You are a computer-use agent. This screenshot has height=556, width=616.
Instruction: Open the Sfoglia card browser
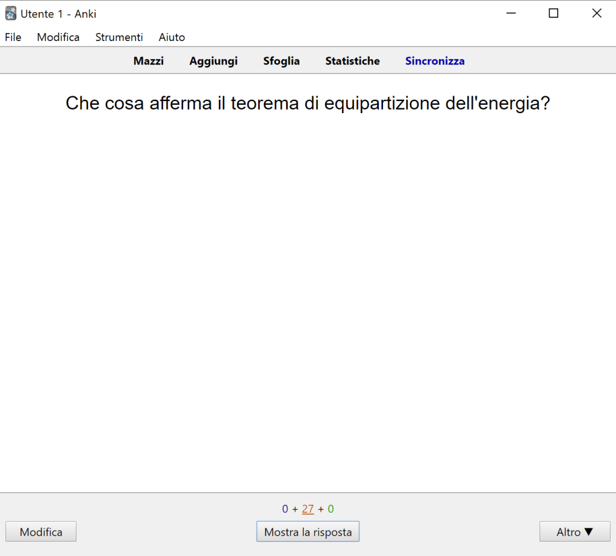(281, 61)
